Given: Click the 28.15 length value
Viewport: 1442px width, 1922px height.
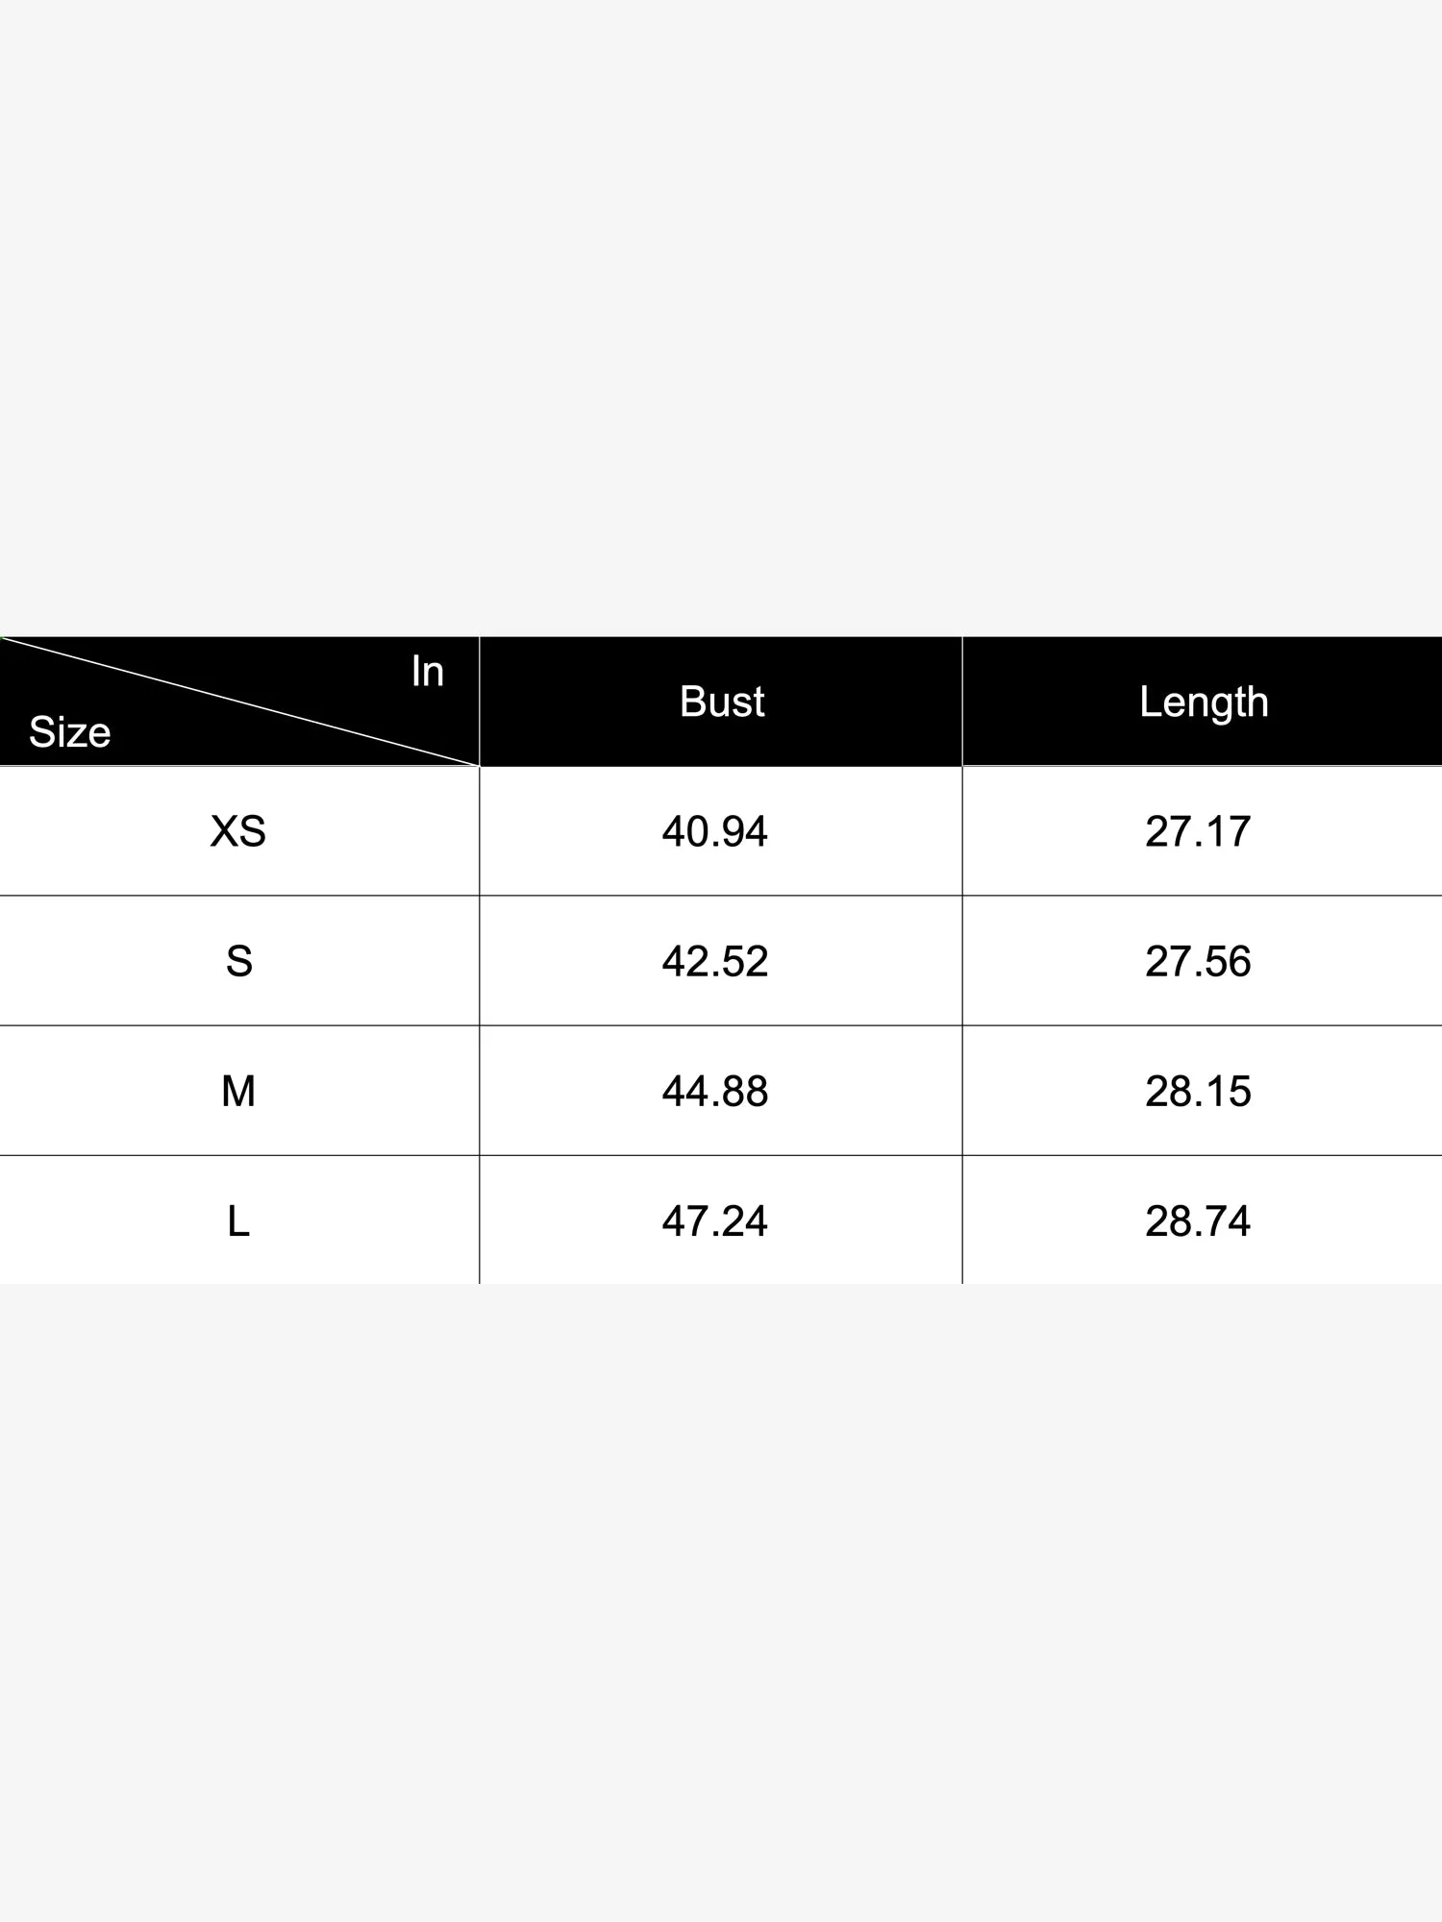Looking at the screenshot, I should click(x=1198, y=1091).
